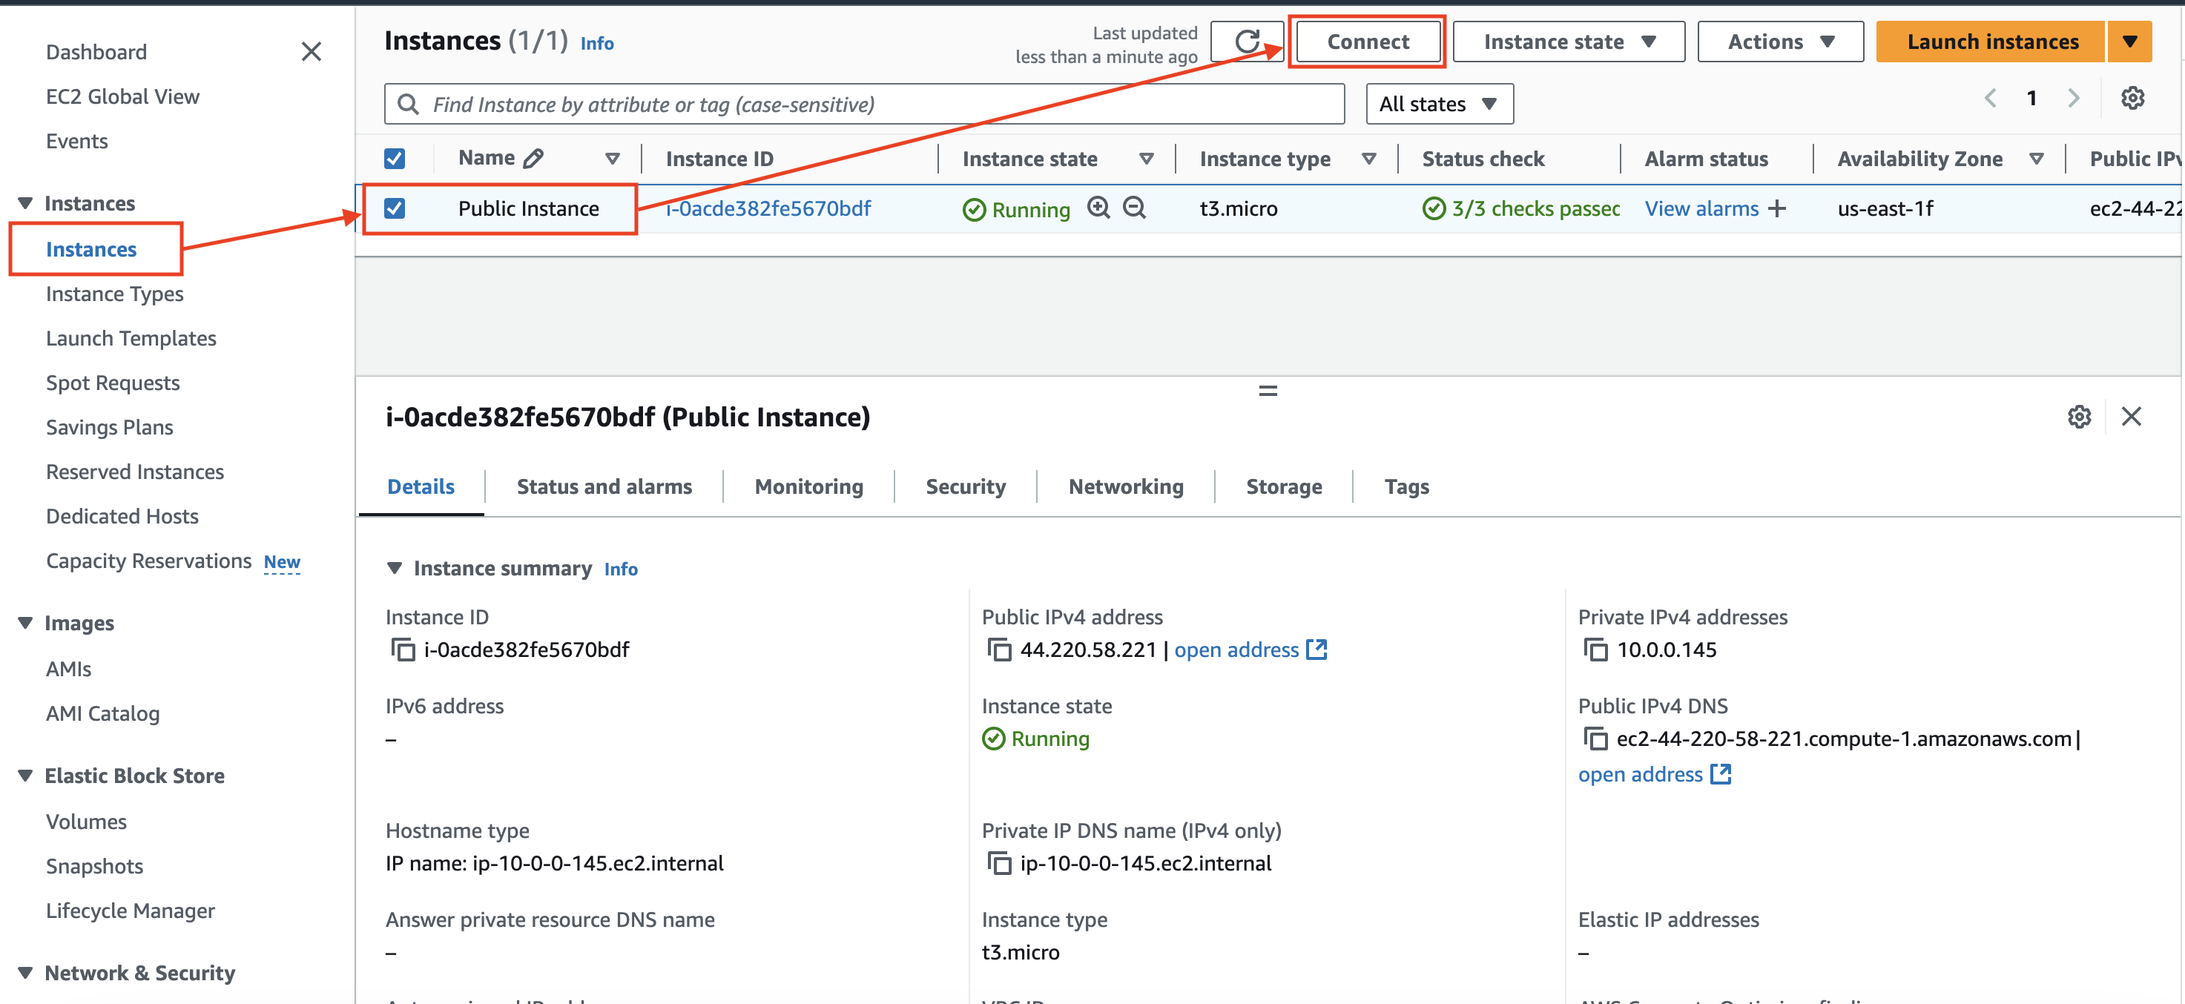Switch to the Networking tab
Screen dimensions: 2185x1004
click(1124, 486)
